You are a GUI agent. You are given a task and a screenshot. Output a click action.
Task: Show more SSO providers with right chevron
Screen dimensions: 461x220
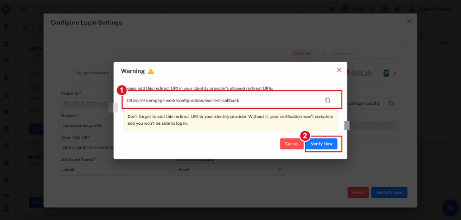[395, 73]
